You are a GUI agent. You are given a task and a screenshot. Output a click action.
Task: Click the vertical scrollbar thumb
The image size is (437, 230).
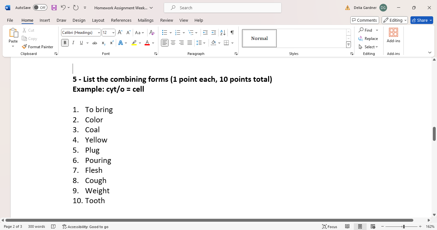(434, 134)
